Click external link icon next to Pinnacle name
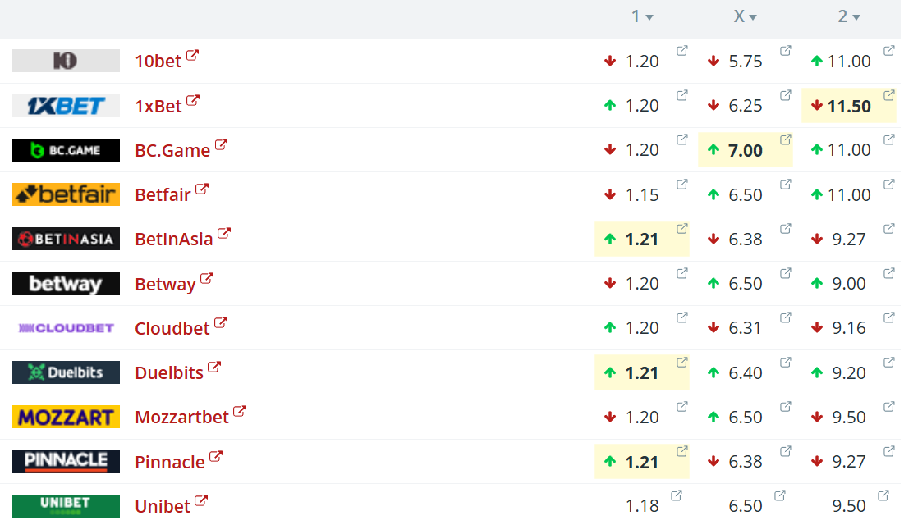The width and height of the screenshot is (904, 525). tap(216, 456)
